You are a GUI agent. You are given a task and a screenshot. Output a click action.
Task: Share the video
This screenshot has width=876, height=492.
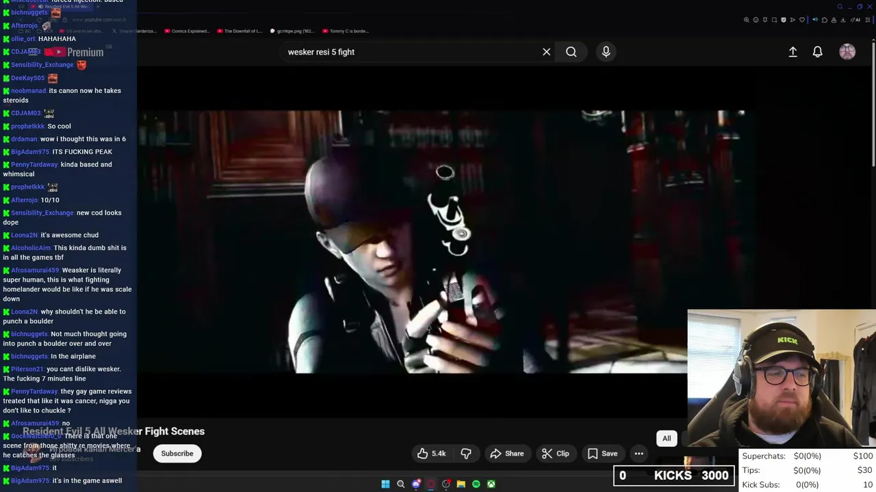[507, 454]
